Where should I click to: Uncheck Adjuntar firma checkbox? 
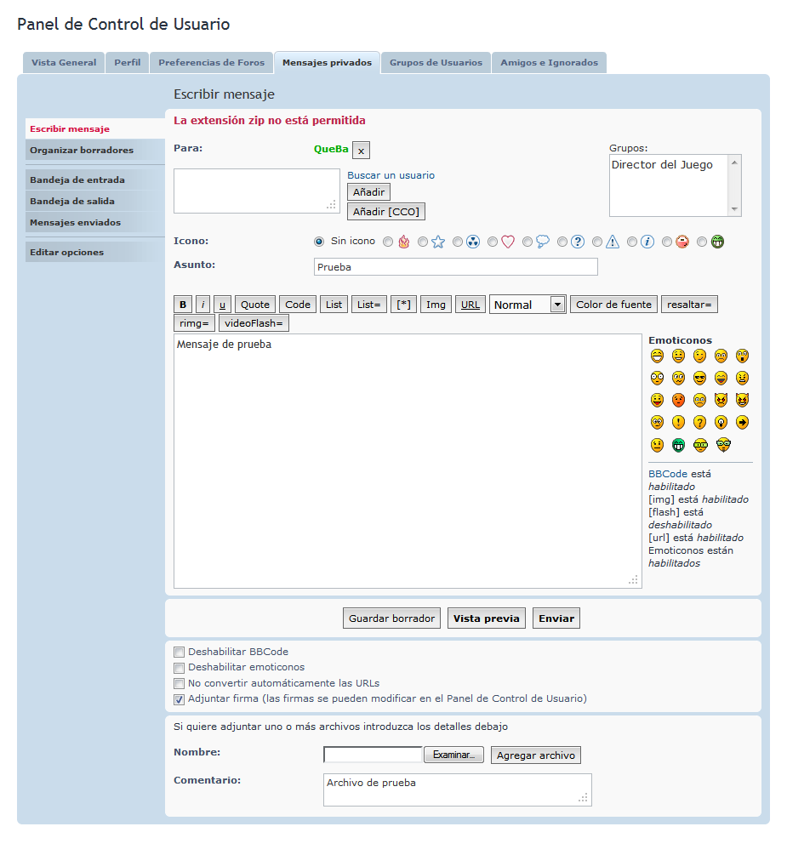point(179,699)
